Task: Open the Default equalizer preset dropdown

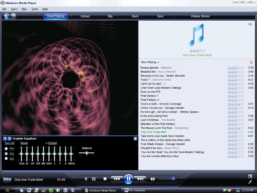Action: [x=51, y=143]
